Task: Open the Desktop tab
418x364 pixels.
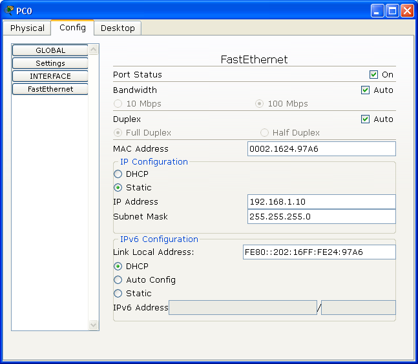Action: click(118, 28)
